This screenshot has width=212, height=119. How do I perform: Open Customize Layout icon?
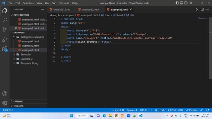190,3
